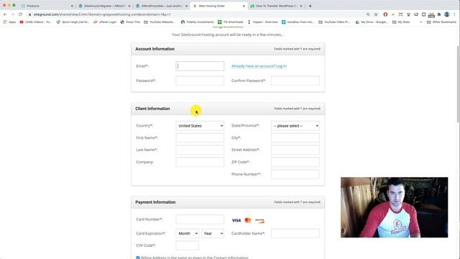Close the Web Hosting Order tab
This screenshot has width=460, height=259.
tap(244, 6)
